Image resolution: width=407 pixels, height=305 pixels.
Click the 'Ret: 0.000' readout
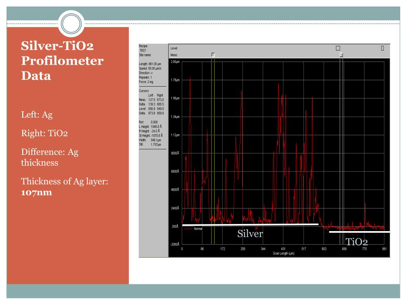point(148,122)
